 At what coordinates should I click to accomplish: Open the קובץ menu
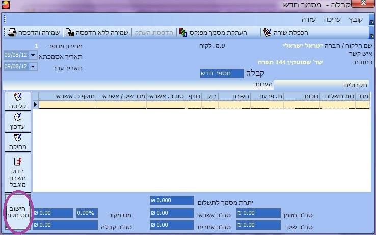(356, 20)
